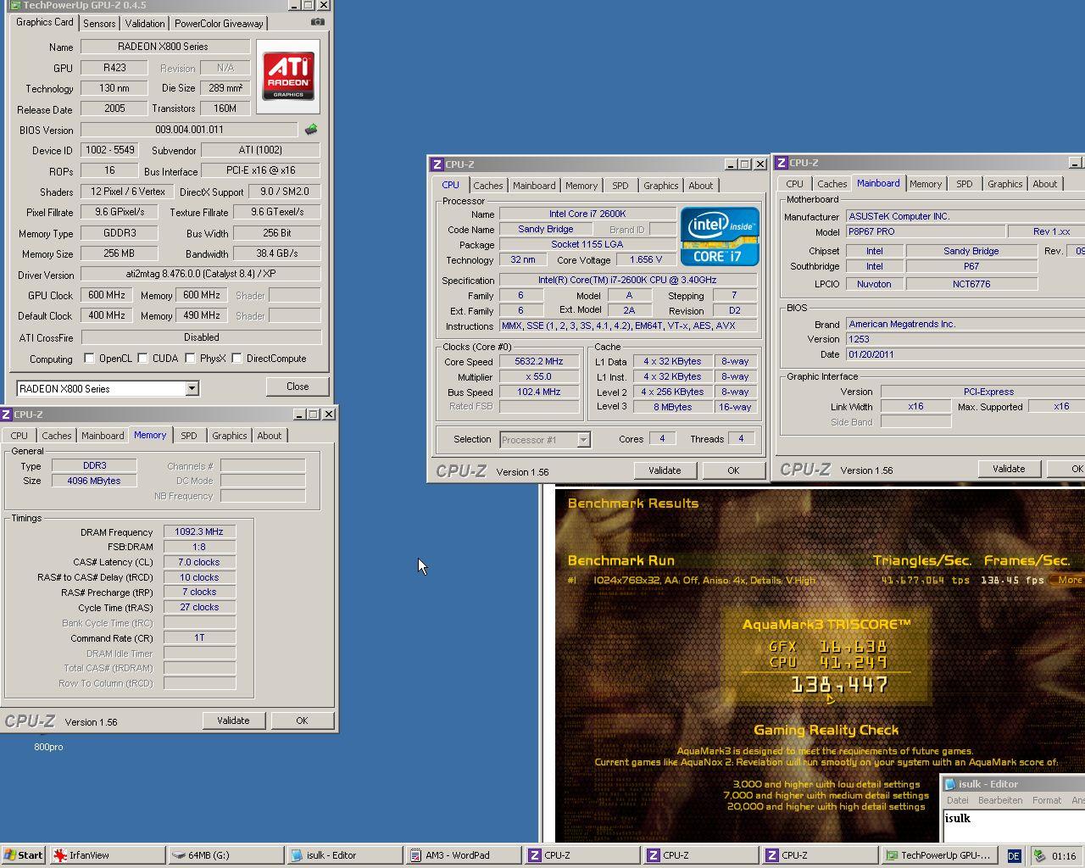
Task: Click the AquaMark total score 138,447
Action: tap(839, 684)
